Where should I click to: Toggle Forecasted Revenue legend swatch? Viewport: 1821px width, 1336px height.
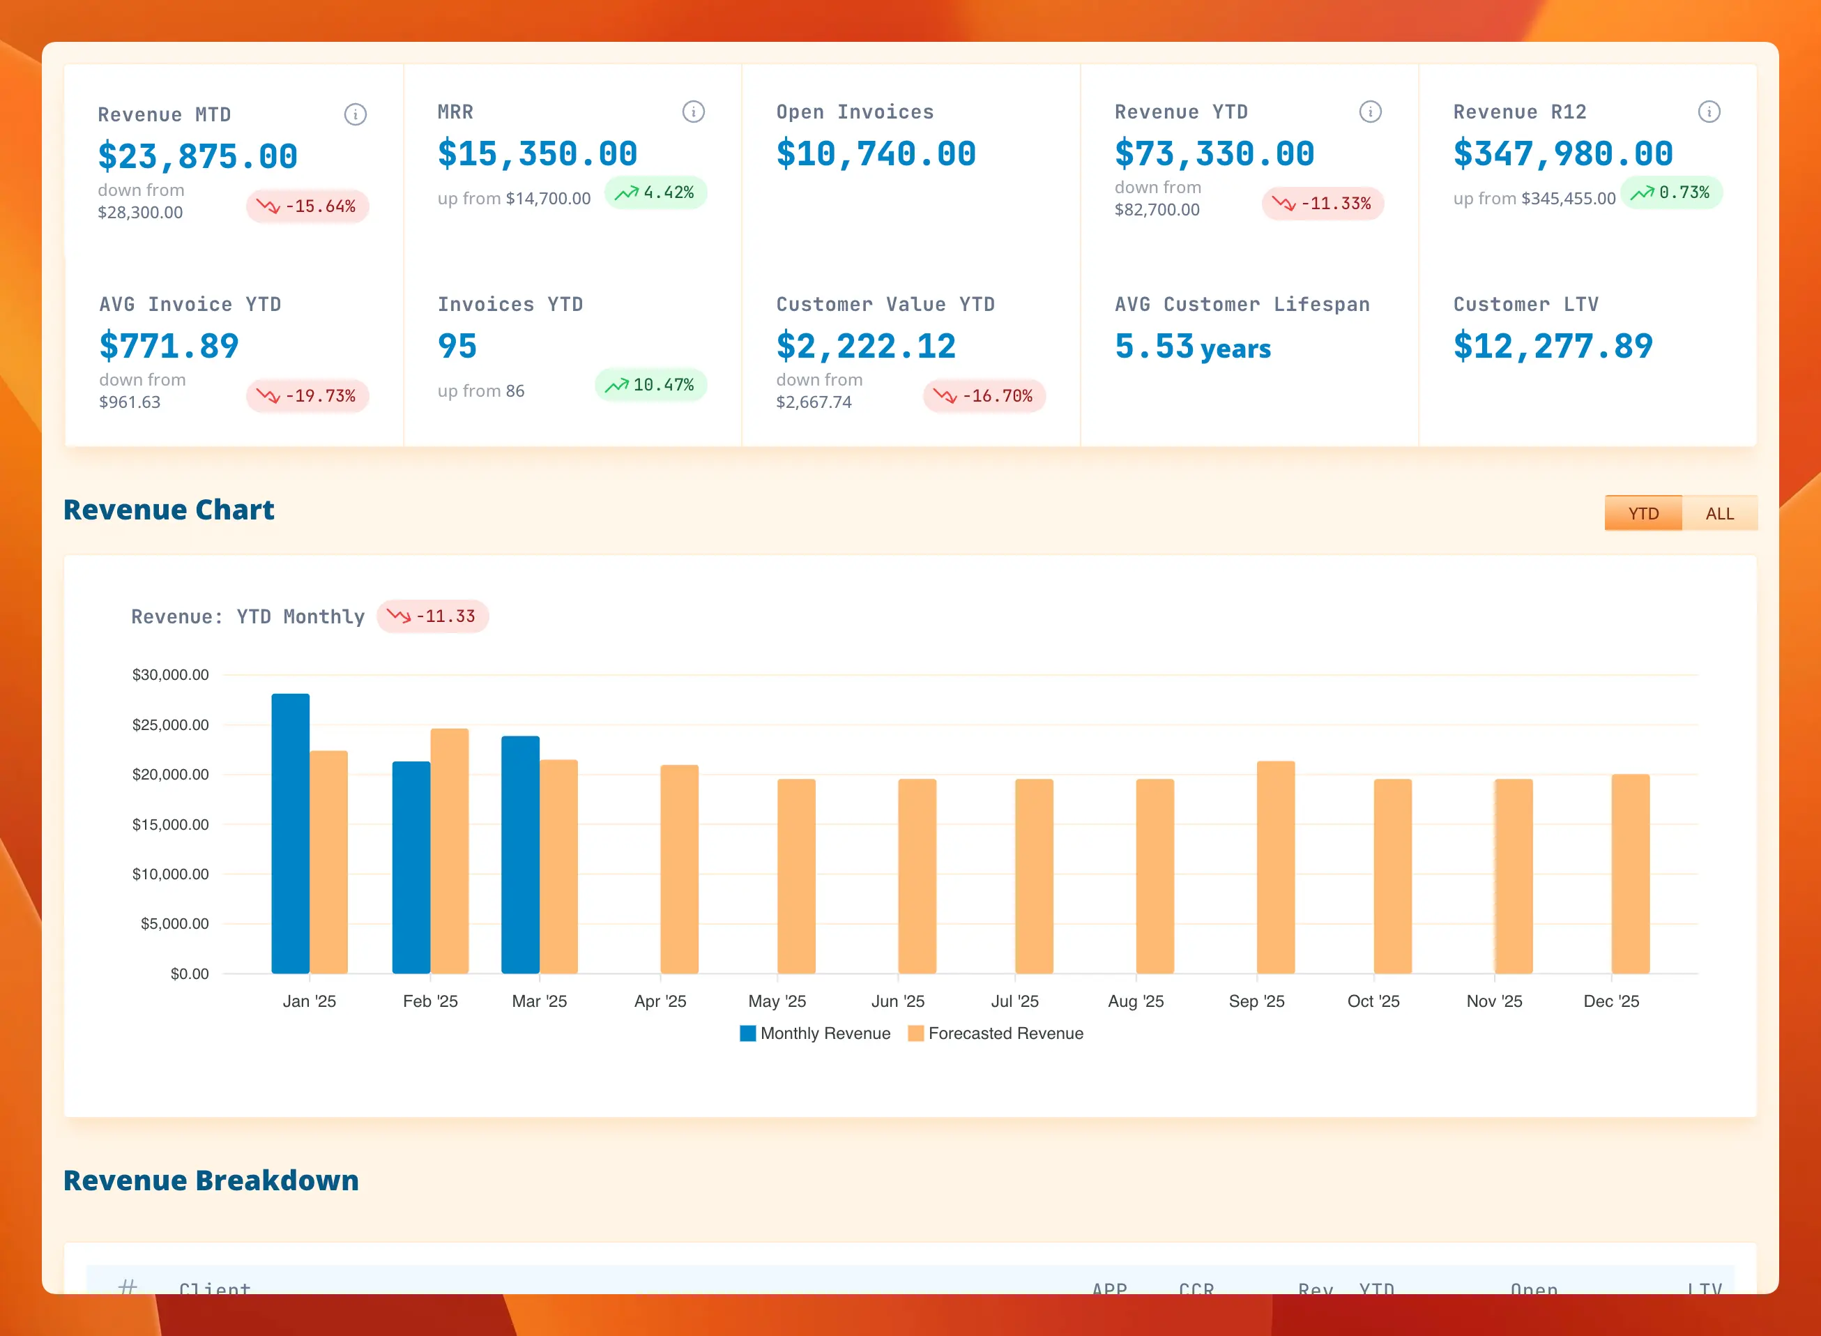click(x=915, y=1033)
